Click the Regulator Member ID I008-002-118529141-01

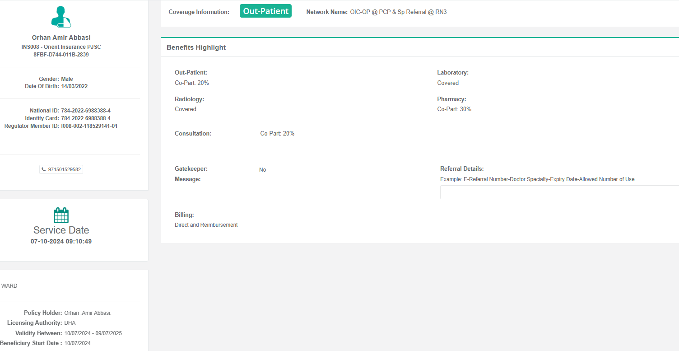(89, 126)
